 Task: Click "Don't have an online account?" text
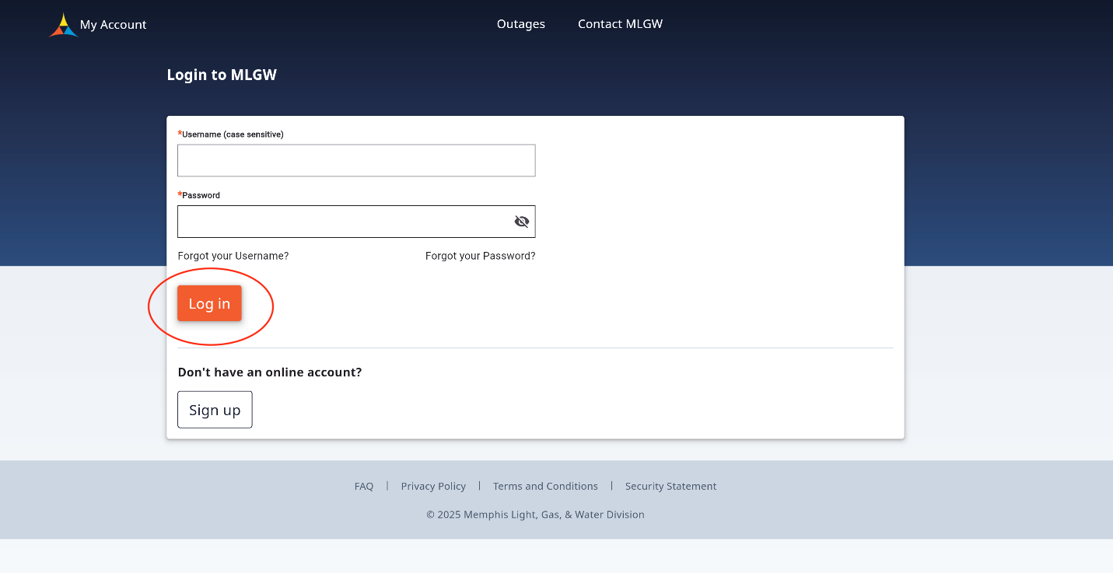coord(270,372)
